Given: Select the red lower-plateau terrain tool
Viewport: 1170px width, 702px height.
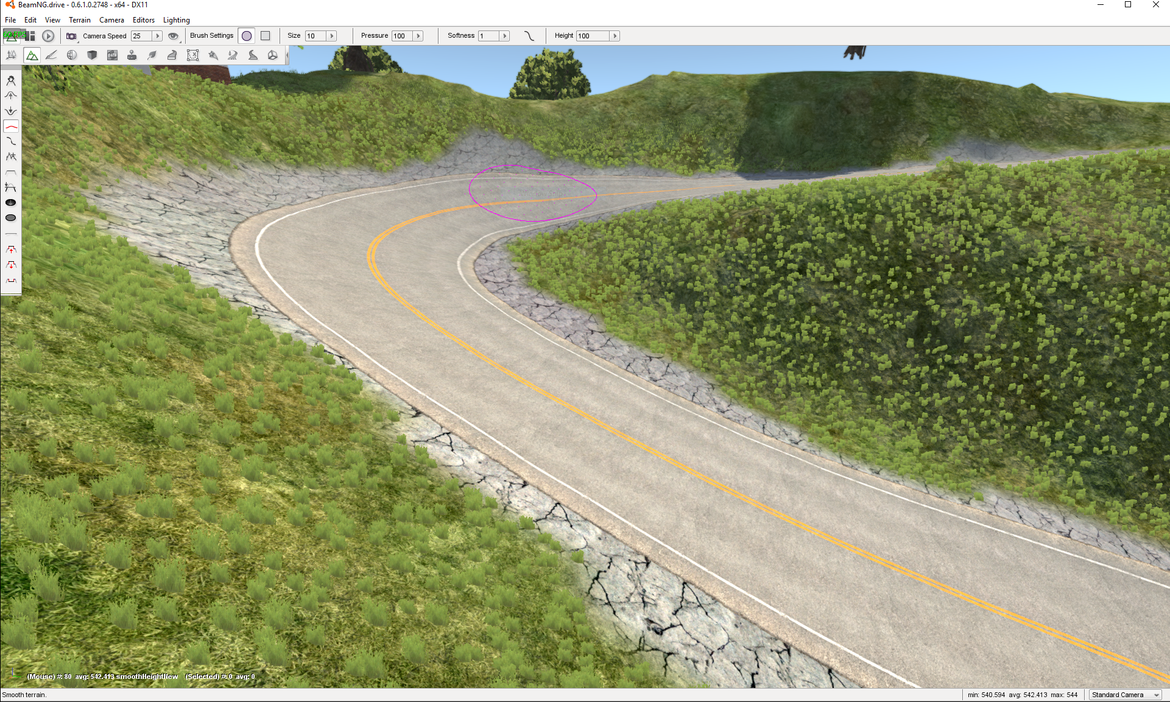Looking at the screenshot, I should (x=11, y=265).
